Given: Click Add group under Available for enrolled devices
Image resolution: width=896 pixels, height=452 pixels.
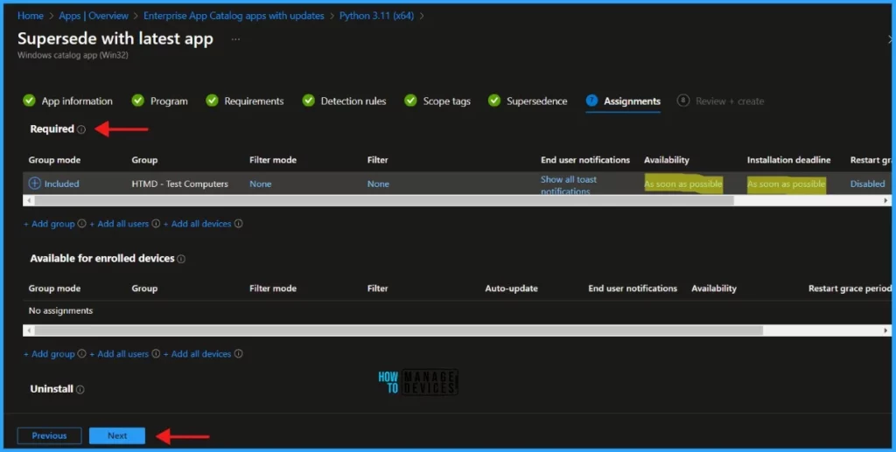Looking at the screenshot, I should (49, 354).
